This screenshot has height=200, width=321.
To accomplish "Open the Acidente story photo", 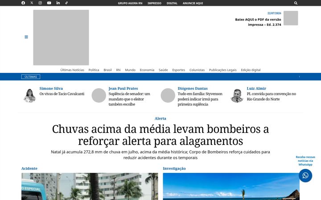I will 90,186.
